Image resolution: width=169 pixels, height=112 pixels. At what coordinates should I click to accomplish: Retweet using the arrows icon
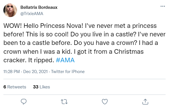[64, 102]
